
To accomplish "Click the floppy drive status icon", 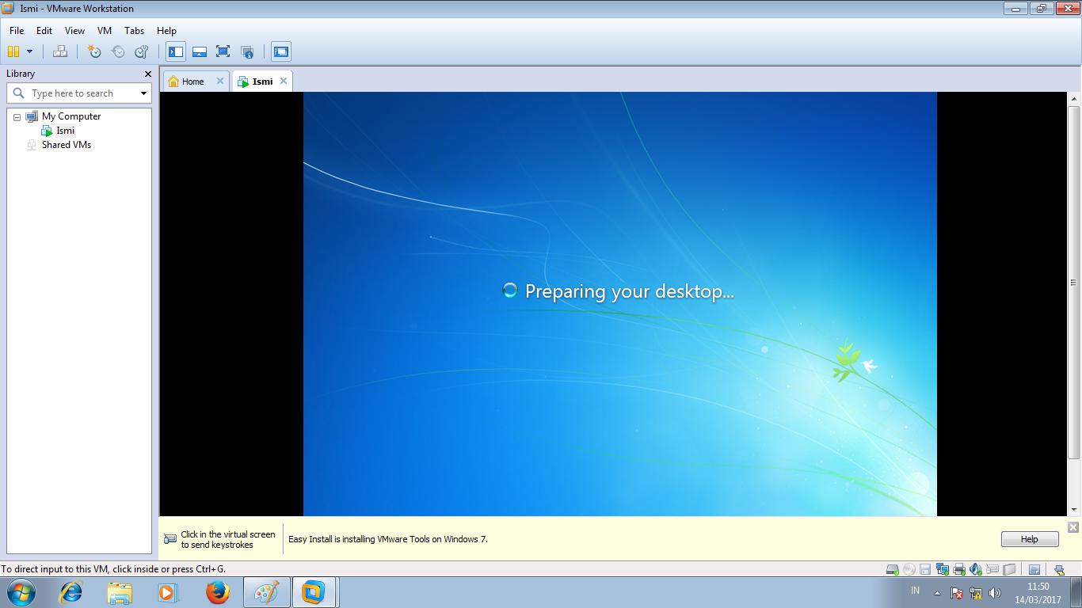I will pyautogui.click(x=925, y=569).
